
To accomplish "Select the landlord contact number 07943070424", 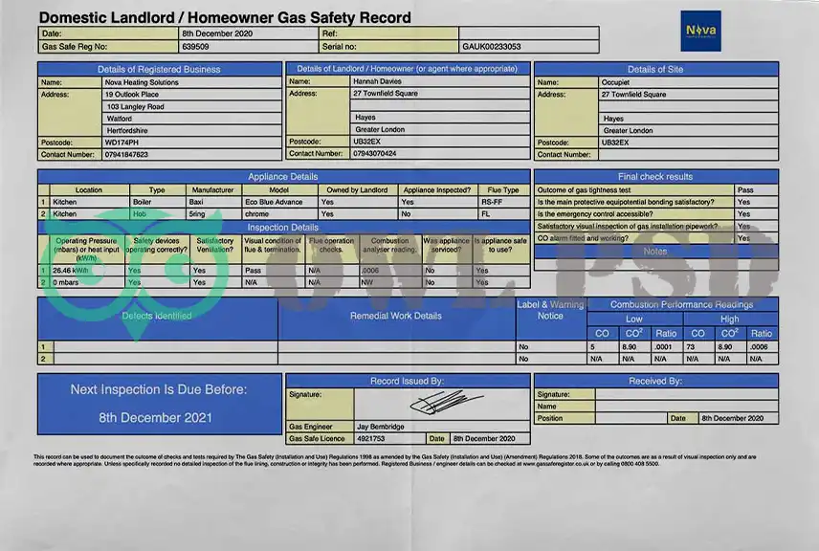I will click(374, 154).
